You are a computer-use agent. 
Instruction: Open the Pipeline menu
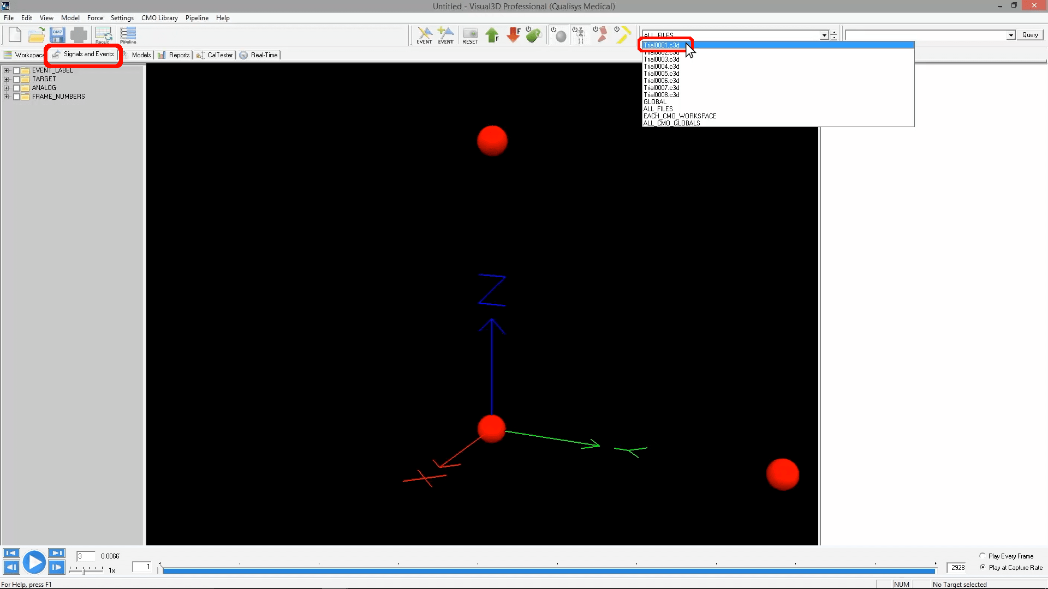pyautogui.click(x=196, y=18)
